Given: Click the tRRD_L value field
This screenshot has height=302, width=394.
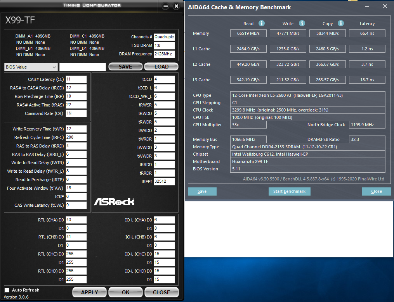Looking at the screenshot, I should (x=76, y=154).
